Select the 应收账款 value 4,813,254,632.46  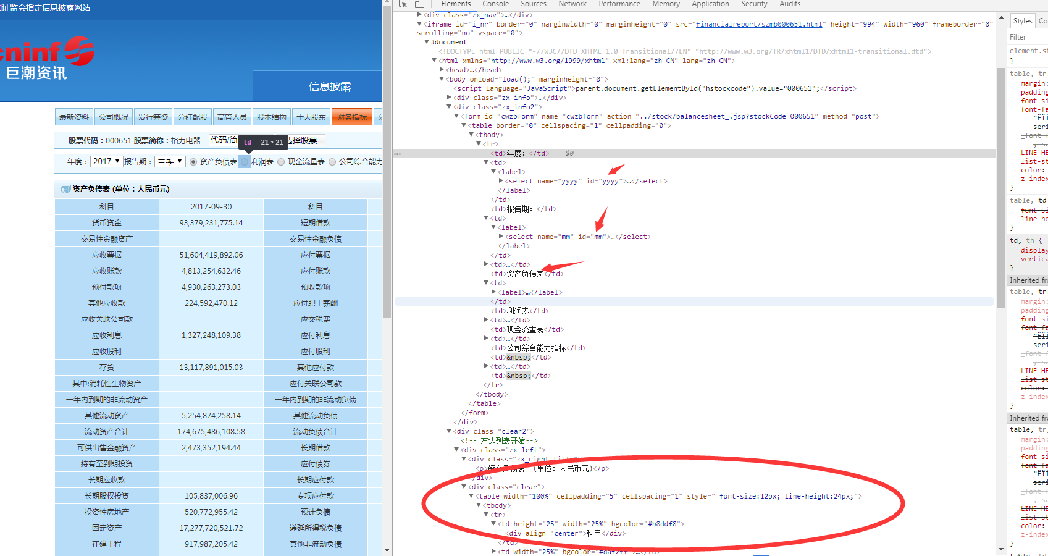tap(211, 271)
